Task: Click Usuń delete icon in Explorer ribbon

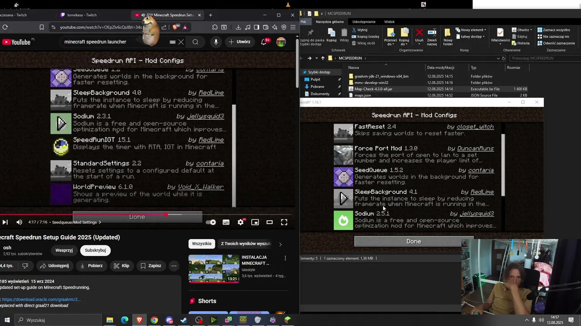Action: [419, 36]
